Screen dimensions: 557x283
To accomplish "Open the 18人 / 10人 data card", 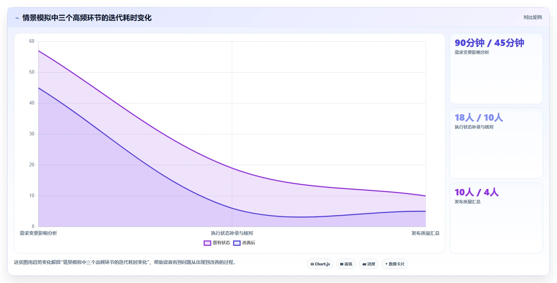I will 496,143.
